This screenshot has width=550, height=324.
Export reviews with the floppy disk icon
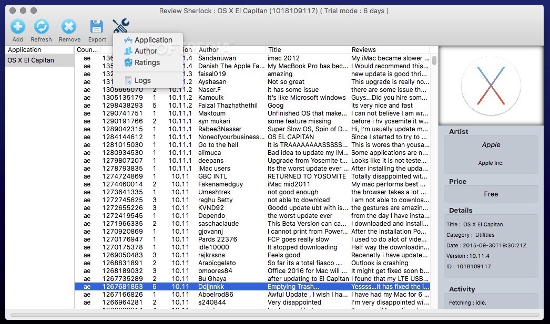click(96, 27)
